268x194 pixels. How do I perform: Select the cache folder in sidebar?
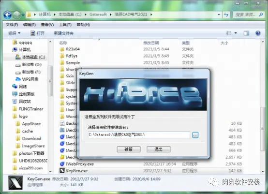[24, 131]
